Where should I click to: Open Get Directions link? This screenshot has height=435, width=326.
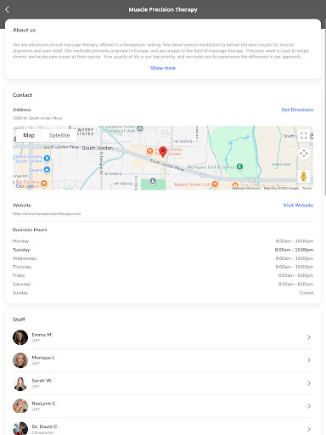297,110
